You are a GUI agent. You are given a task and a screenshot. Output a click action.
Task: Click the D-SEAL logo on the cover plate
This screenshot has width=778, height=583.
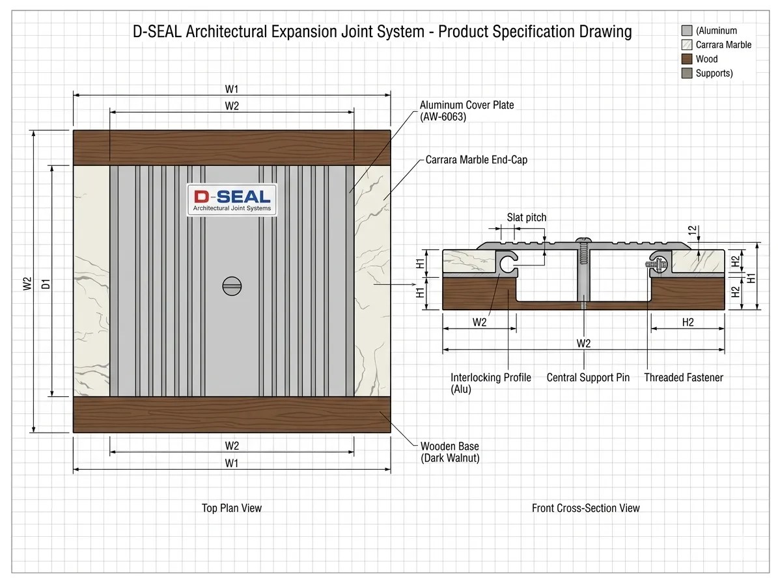pyautogui.click(x=232, y=200)
